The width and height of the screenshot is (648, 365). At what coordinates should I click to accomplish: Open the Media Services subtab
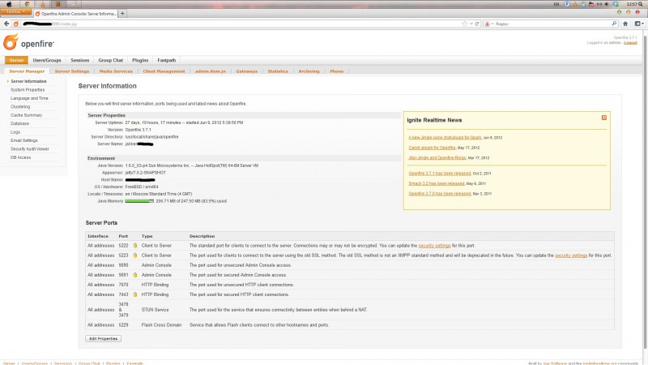click(116, 71)
